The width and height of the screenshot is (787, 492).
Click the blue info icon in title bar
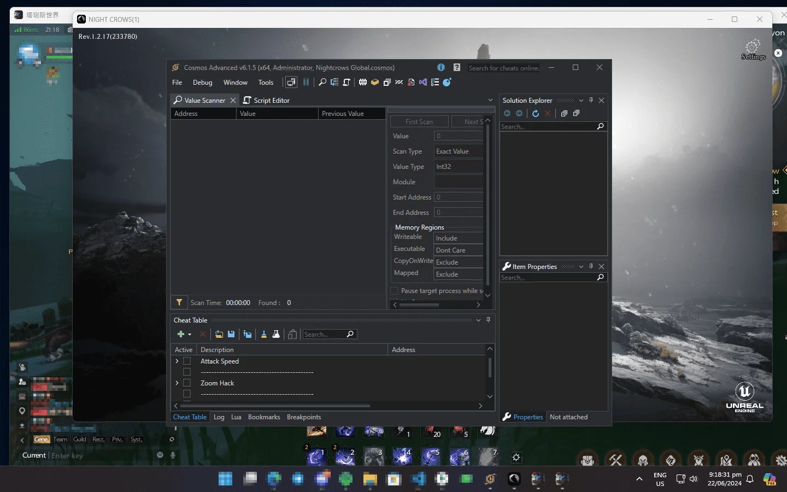tap(441, 67)
